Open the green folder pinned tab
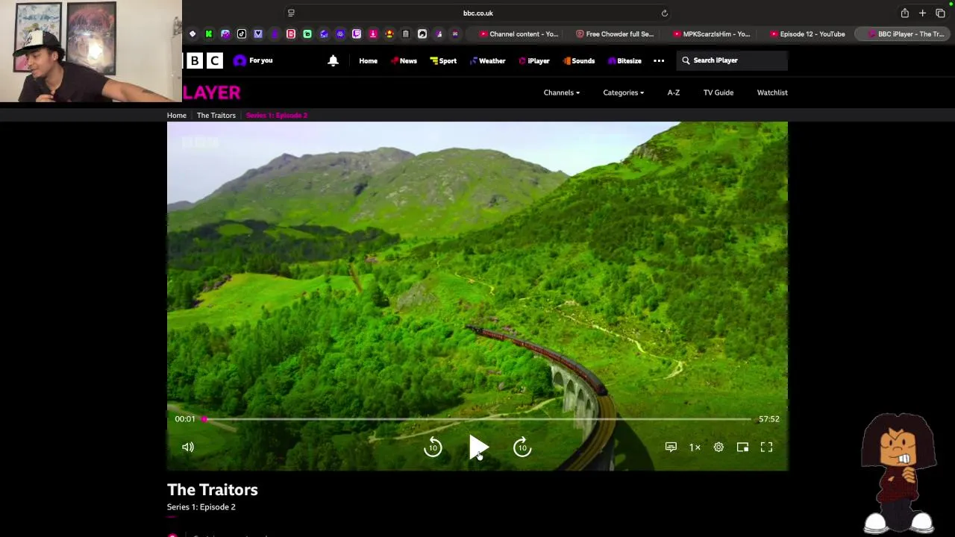The width and height of the screenshot is (955, 537). pos(307,34)
